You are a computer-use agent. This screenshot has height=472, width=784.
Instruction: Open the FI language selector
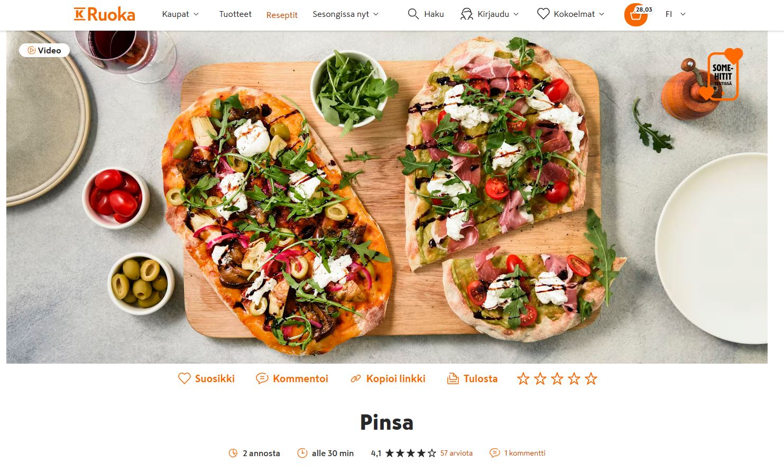coord(676,14)
